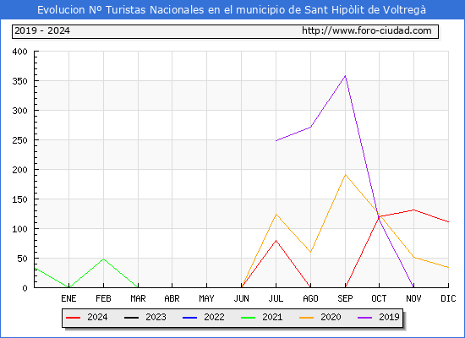This screenshot has height=338, width=465.
Task: Click the 50 y-axis value
Action: (x=22, y=259)
